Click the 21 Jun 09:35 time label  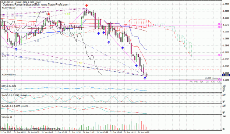pos(34,133)
